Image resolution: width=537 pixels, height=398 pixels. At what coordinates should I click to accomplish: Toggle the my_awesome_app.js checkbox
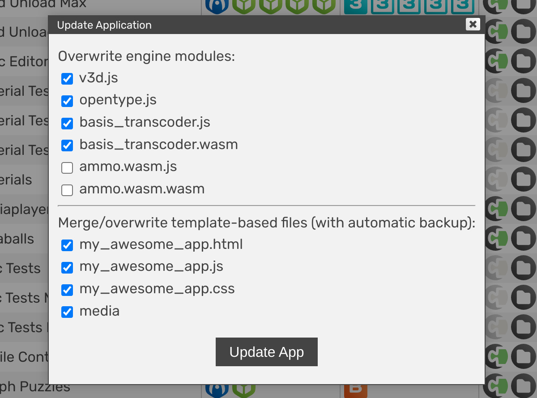click(67, 268)
